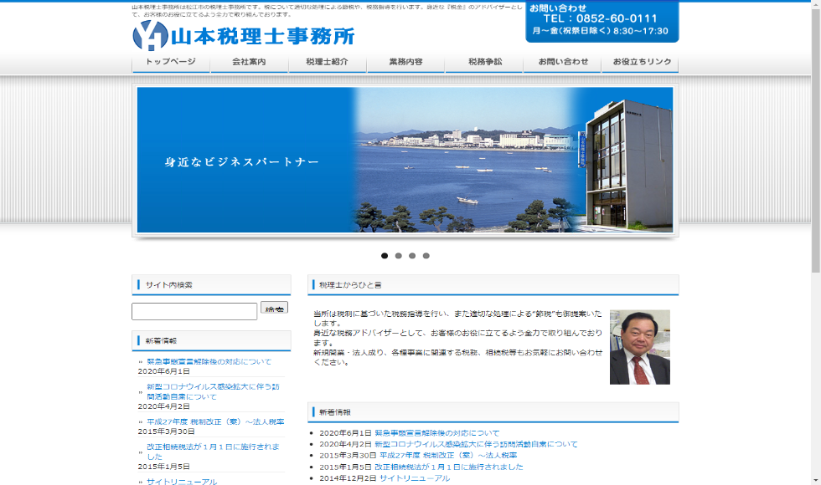Viewport: 821px width, 485px height.
Task: Click the site search text field
Action: 194,311
